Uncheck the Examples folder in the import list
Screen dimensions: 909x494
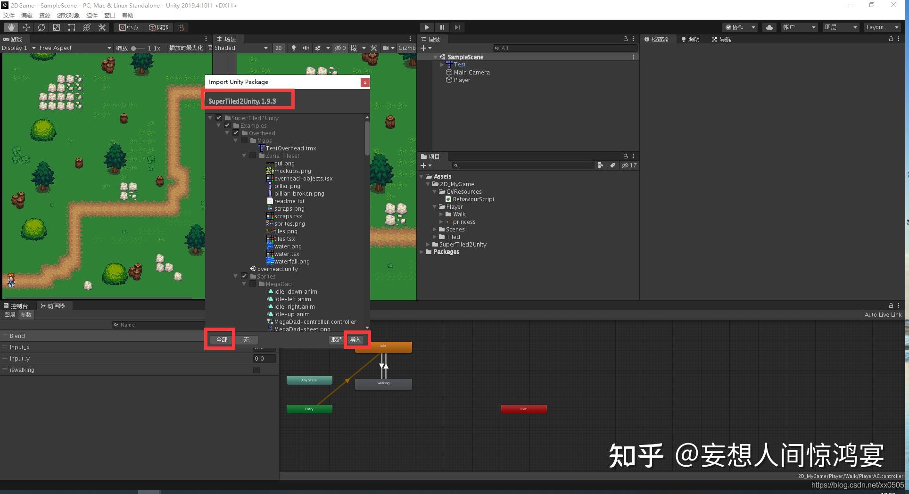228,125
